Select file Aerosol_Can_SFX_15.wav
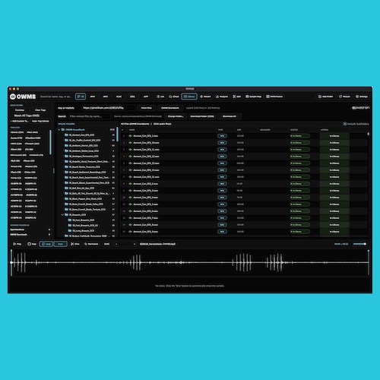380x380 pixels. click(244, 177)
